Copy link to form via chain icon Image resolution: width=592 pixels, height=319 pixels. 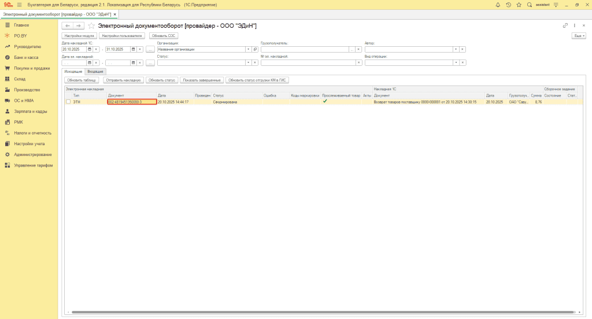tap(565, 25)
